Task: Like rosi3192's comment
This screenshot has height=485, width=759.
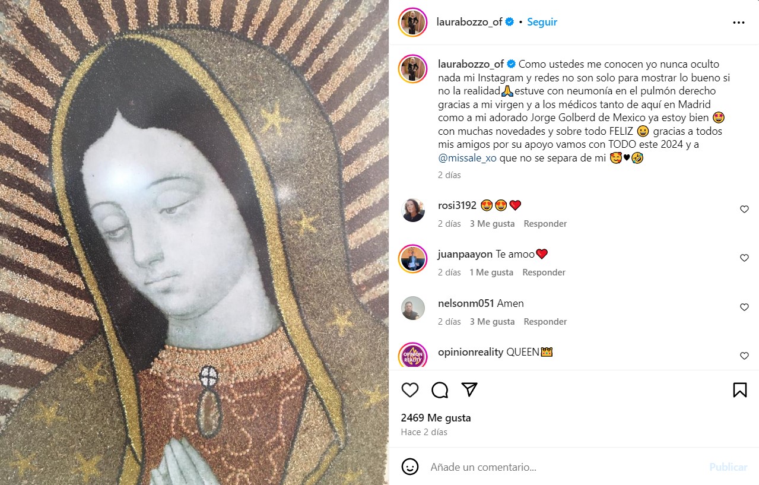Action: coord(744,210)
